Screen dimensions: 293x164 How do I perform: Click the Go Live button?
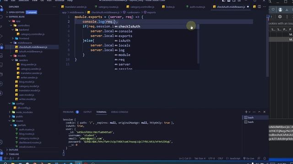point(249,159)
